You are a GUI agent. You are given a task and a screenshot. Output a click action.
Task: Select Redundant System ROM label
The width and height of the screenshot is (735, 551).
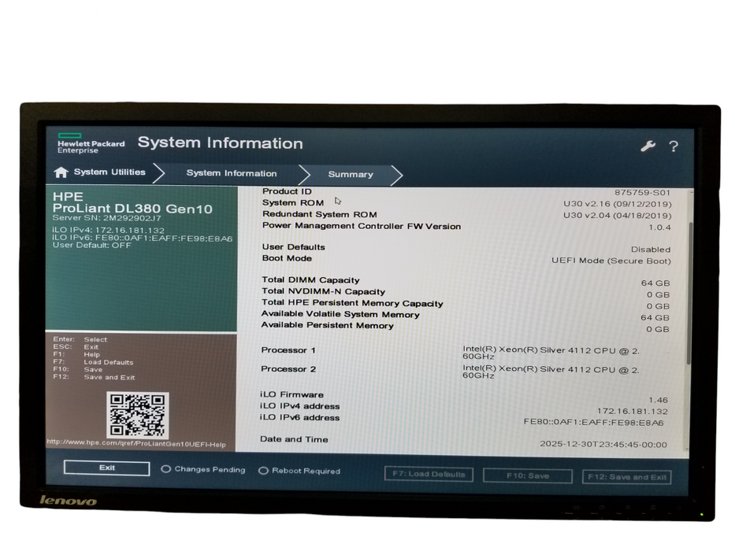(x=320, y=214)
